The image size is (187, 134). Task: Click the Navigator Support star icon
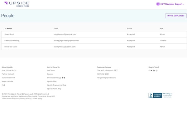158,4
